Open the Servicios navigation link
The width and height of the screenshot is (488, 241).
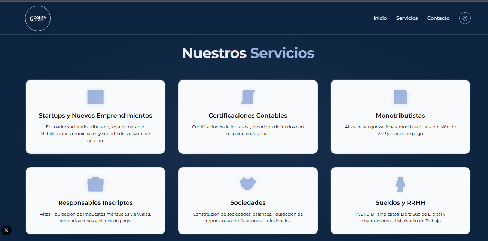(407, 18)
